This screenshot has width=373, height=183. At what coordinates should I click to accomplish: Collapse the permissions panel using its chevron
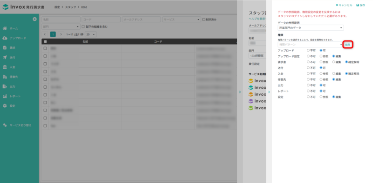(269, 92)
